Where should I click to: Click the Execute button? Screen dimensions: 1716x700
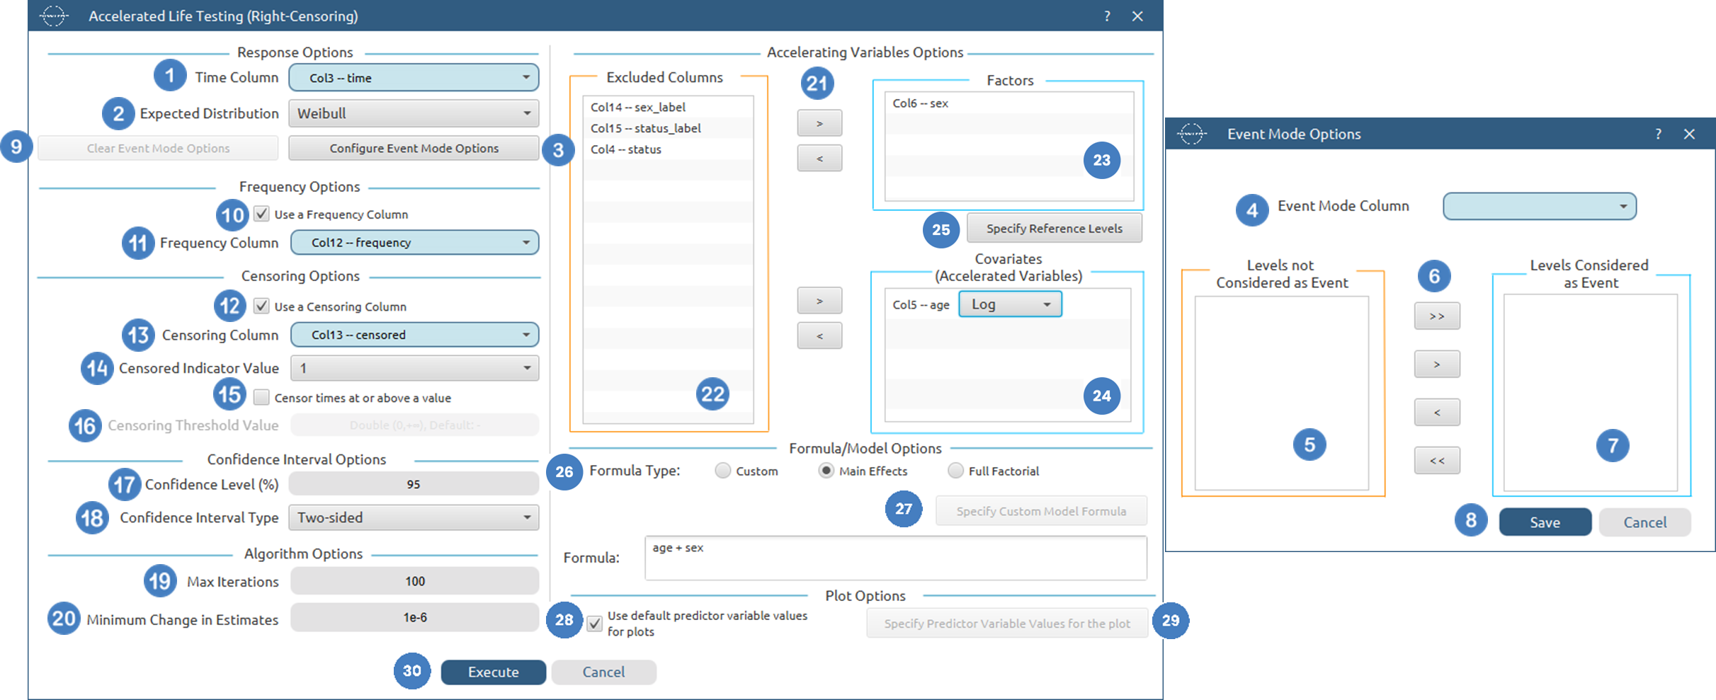click(493, 672)
